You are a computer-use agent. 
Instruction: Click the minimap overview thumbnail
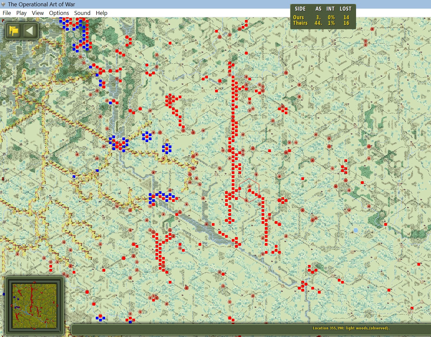[x=34, y=305]
